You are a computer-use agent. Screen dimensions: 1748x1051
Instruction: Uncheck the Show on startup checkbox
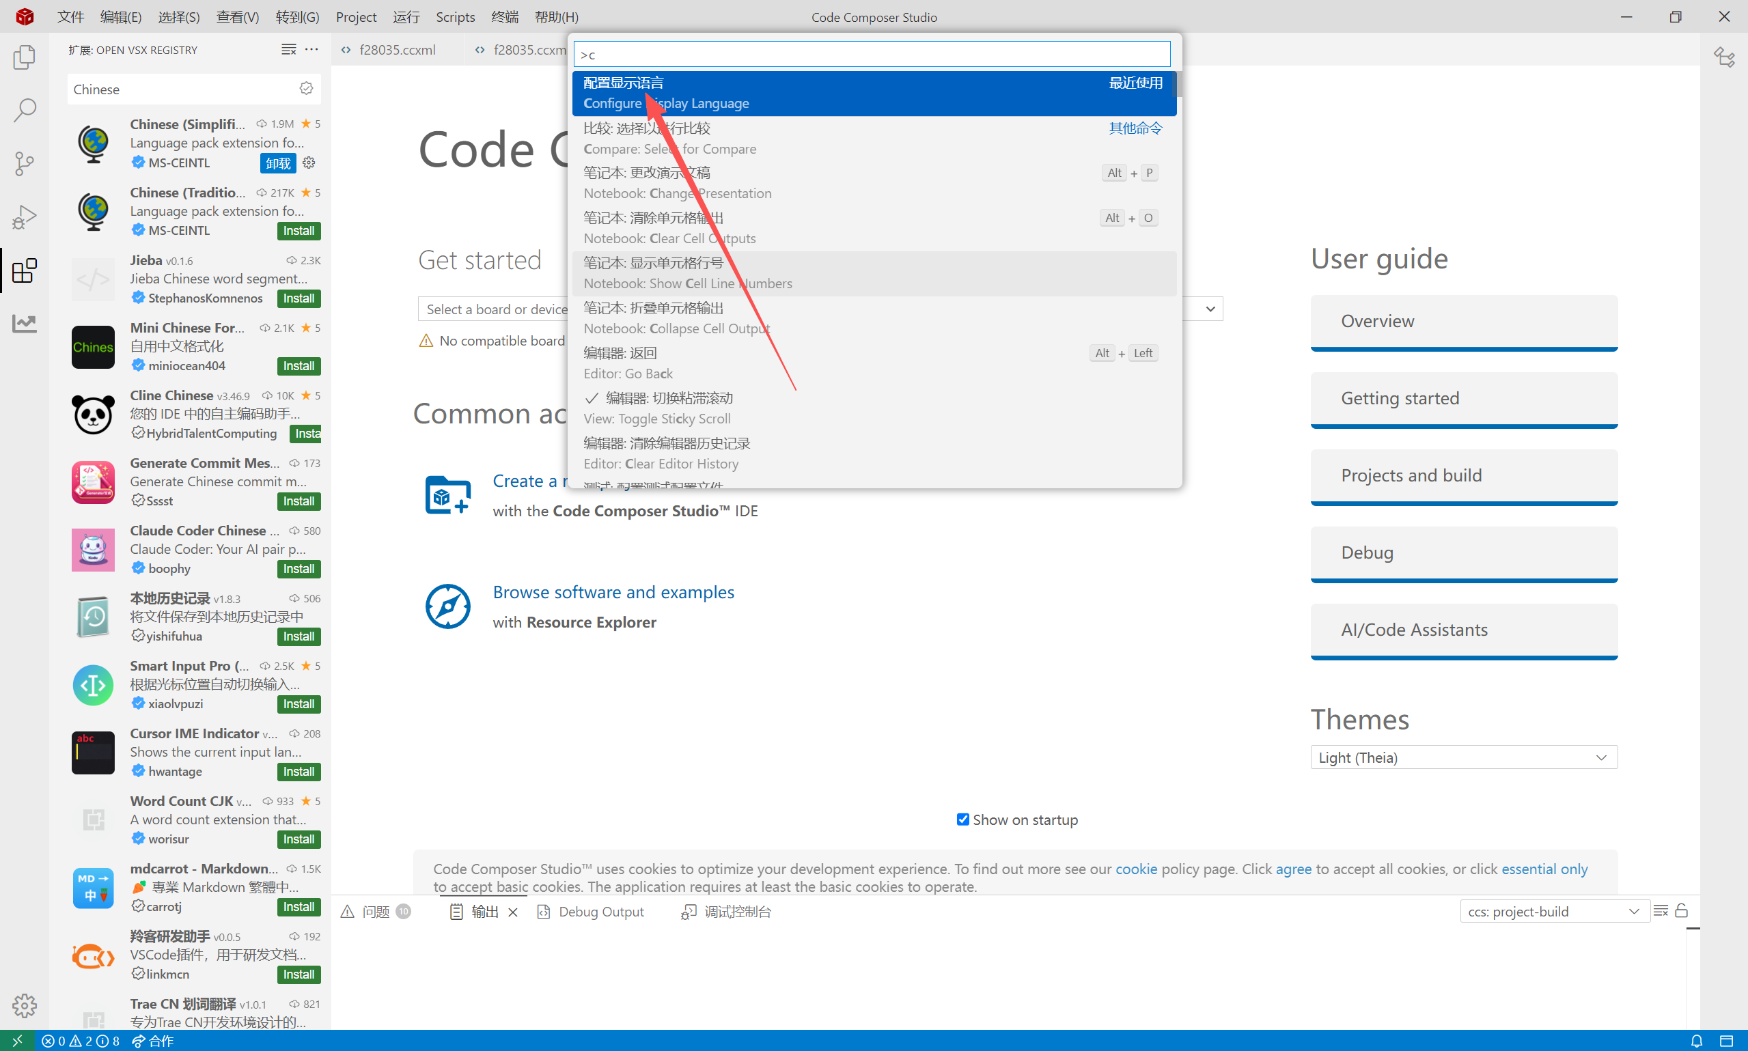pos(962,819)
